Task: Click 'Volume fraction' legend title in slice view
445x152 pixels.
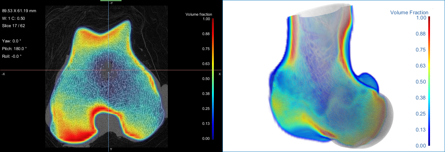Action: point(198,14)
